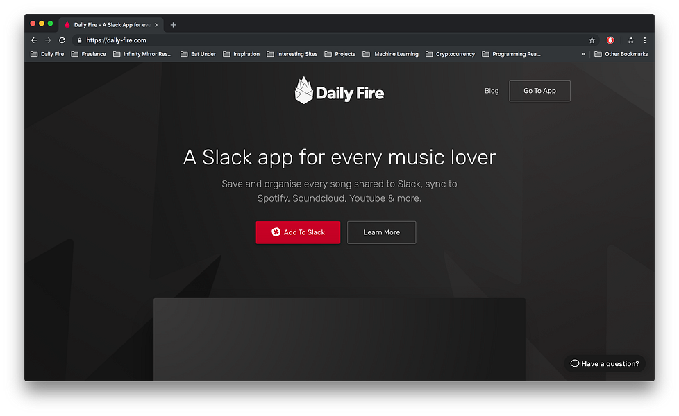
Task: Reload the page with refresh icon
Action: pyautogui.click(x=62, y=40)
